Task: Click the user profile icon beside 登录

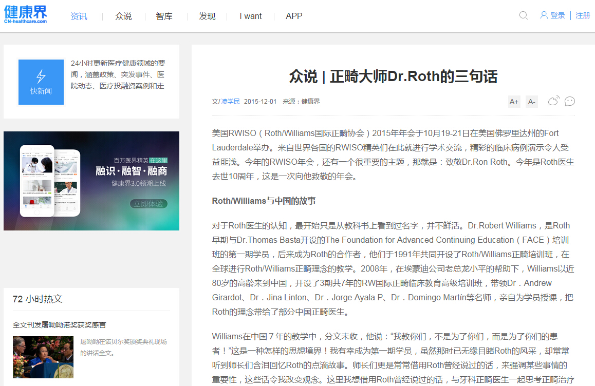Action: tap(544, 15)
